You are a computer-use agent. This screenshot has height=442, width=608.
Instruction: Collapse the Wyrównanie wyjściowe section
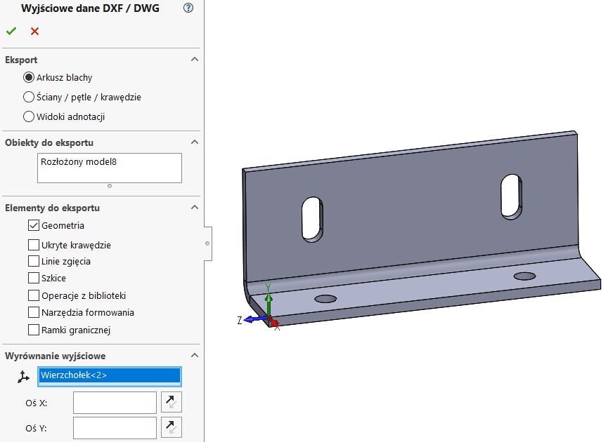195,355
